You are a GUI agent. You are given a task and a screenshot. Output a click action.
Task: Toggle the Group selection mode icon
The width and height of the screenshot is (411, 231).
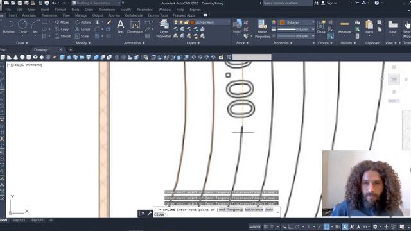pyautogui.click(x=331, y=36)
